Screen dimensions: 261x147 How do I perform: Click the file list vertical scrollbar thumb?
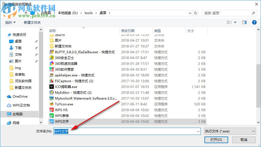tap(258, 86)
